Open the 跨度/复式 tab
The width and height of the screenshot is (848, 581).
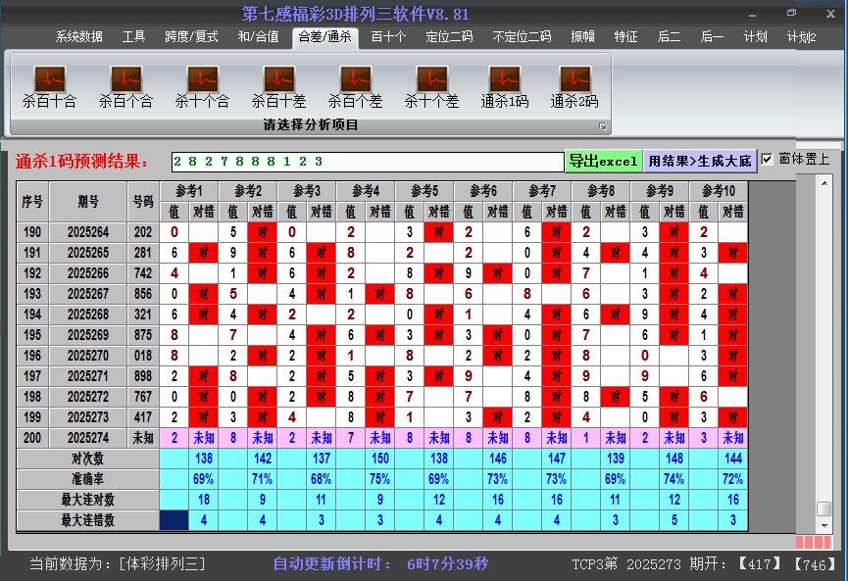pyautogui.click(x=191, y=37)
